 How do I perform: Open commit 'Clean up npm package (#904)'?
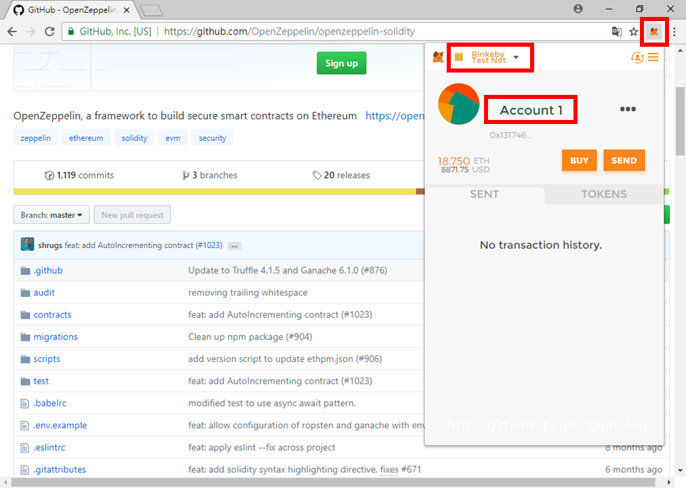[250, 337]
